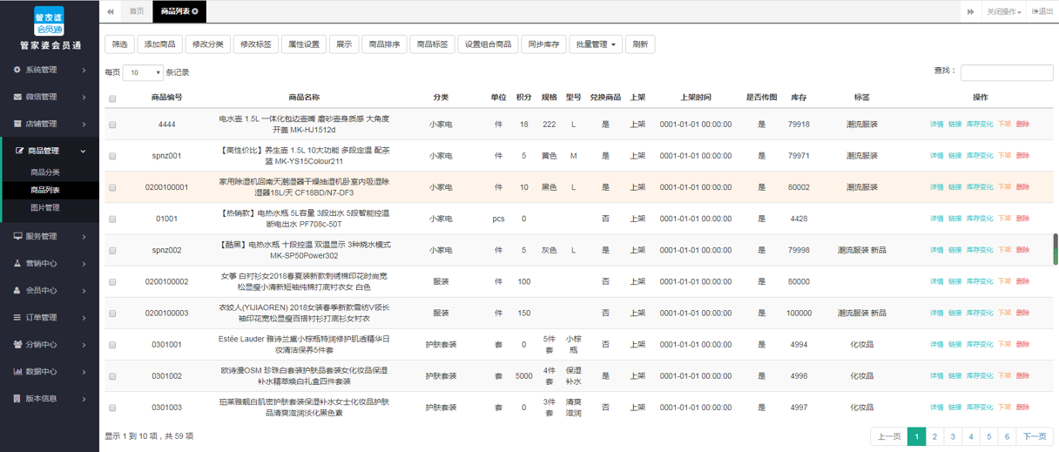Check the box for product spnz002

click(112, 250)
